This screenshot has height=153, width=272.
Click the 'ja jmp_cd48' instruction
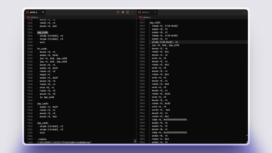[x=47, y=97]
